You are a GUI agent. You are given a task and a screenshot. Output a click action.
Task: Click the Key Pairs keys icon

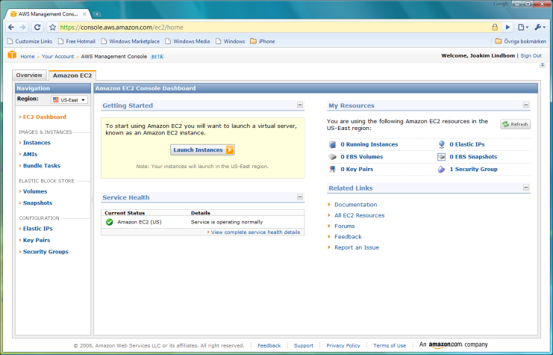tap(332, 169)
